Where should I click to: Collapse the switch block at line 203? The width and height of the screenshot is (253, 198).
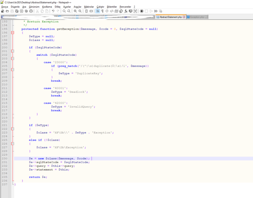[13, 58]
